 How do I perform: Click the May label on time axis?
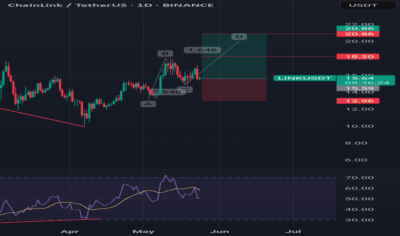pos(143,231)
